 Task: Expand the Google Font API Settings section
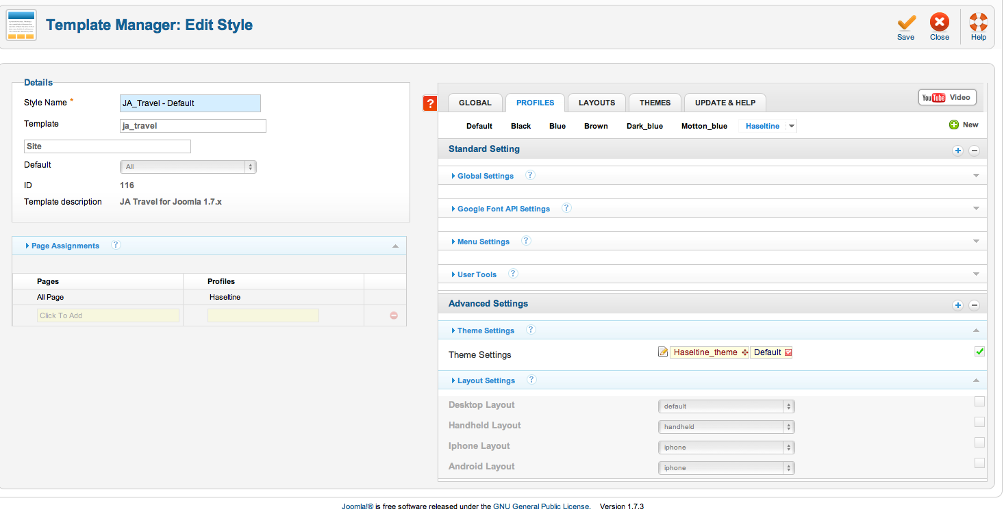(712, 209)
